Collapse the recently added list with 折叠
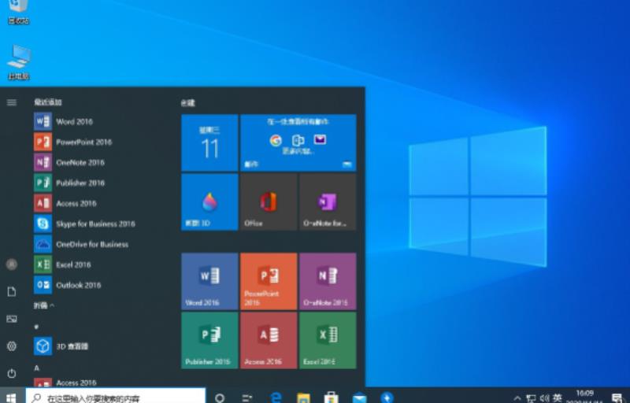Image resolution: width=630 pixels, height=403 pixels. [43, 305]
